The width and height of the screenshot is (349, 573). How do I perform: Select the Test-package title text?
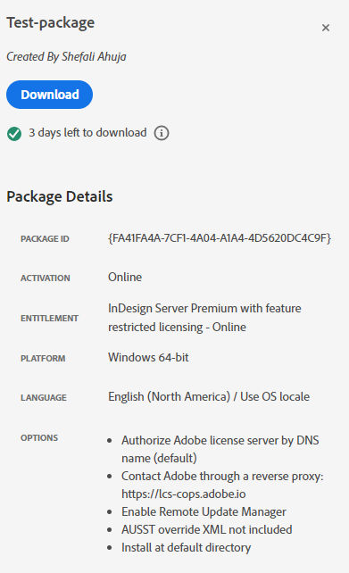[x=51, y=23]
